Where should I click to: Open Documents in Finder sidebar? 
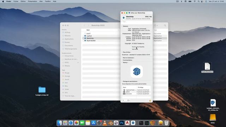pos(69,46)
